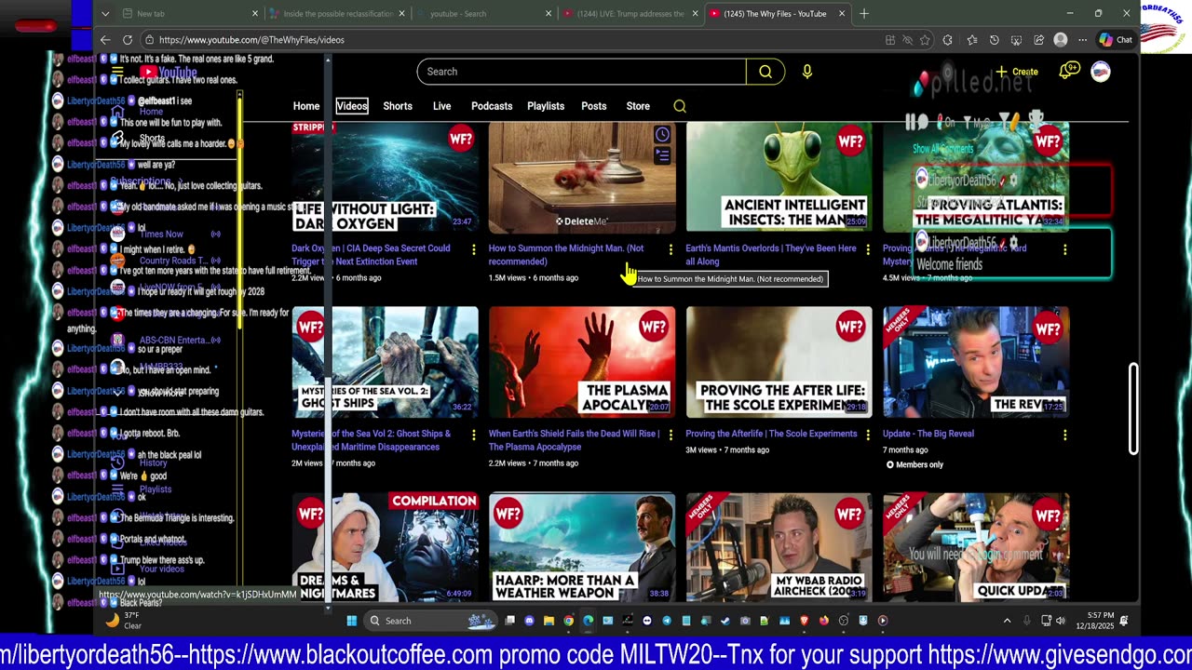Open the Favorites list icon in toolbar

pyautogui.click(x=972, y=40)
